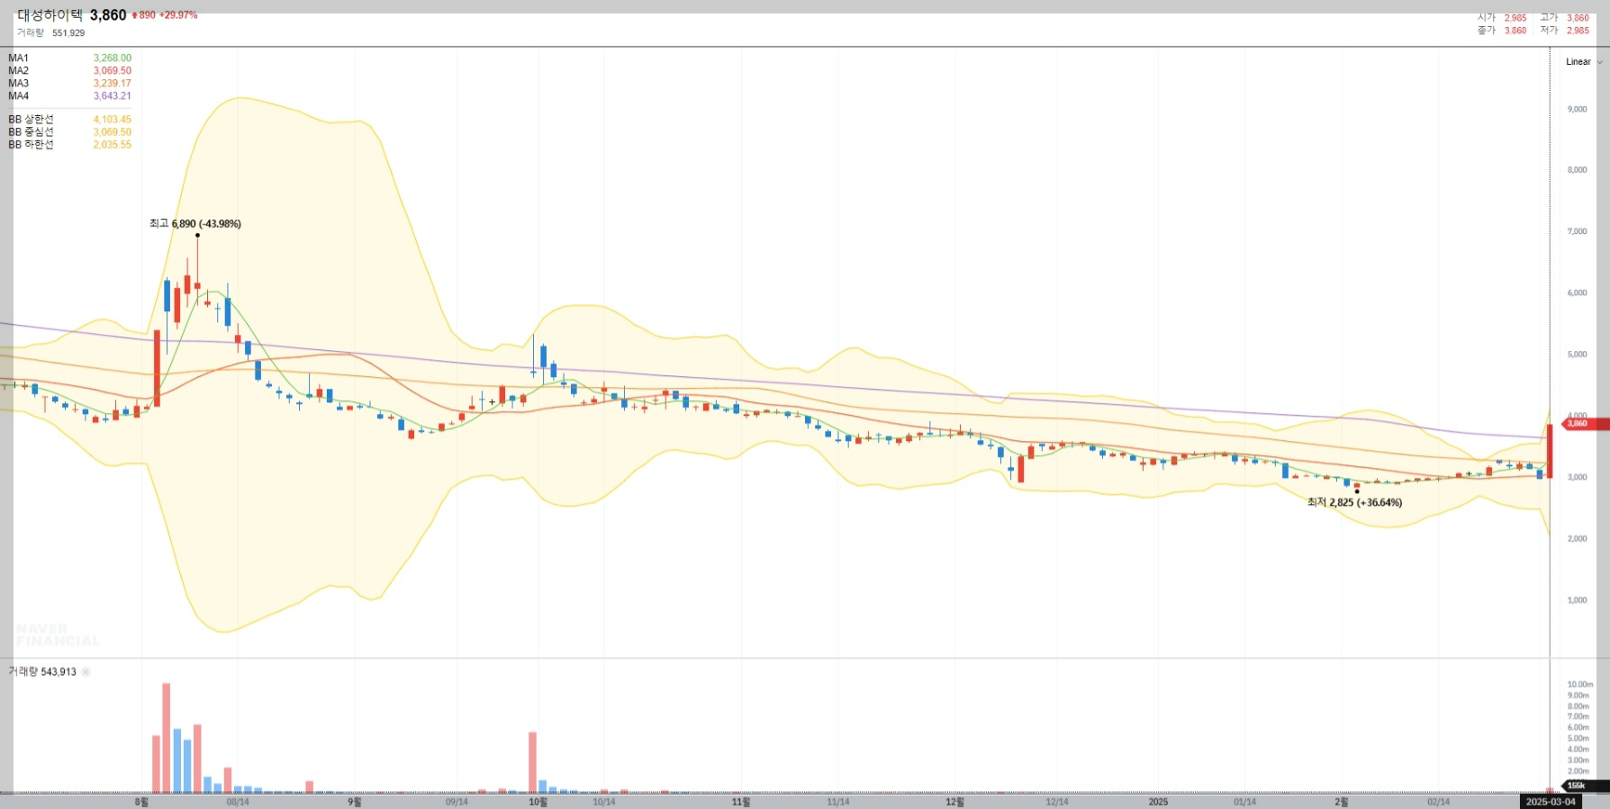Image resolution: width=1610 pixels, height=809 pixels.
Task: Click the 12월 label on the time axis
Action: pos(954,802)
